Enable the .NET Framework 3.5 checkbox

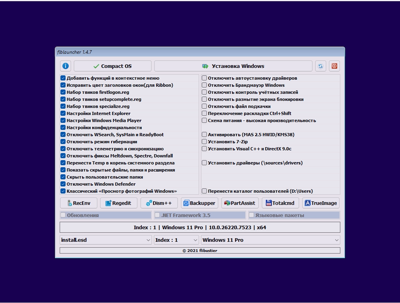point(157,215)
